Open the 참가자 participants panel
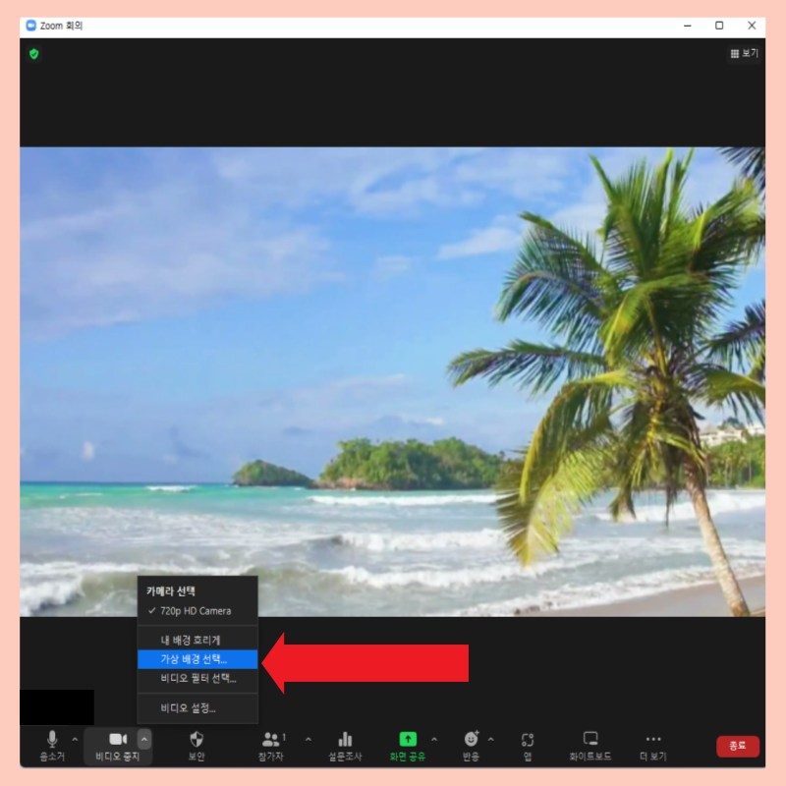786x786 pixels. click(271, 745)
